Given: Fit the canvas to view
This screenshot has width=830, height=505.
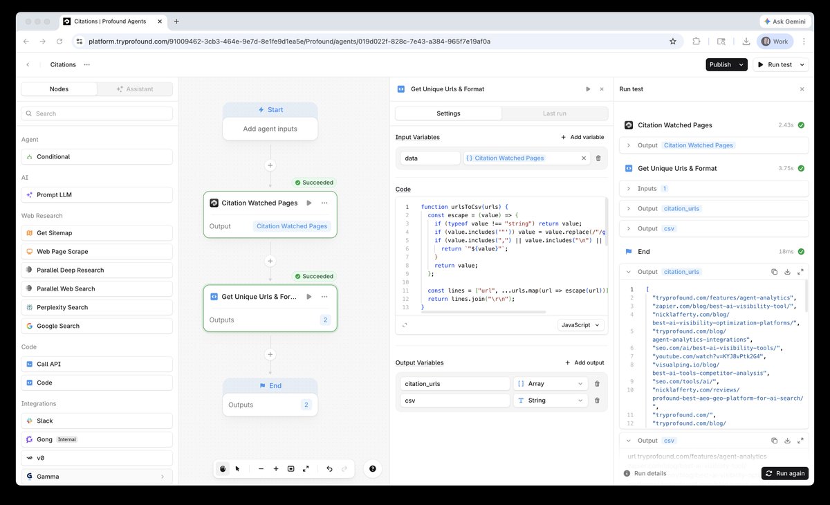Looking at the screenshot, I should click(291, 469).
